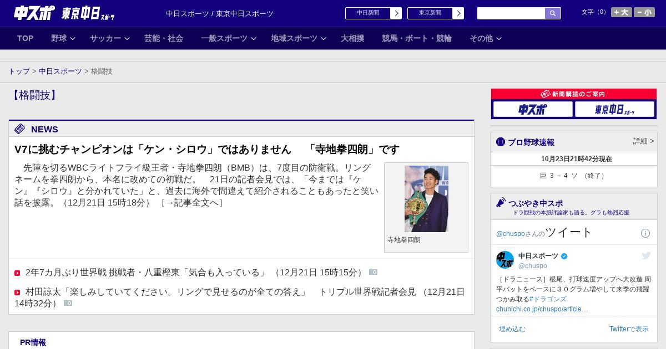The image size is (666, 349).
Task: Open 八重樫東 世界戦 article link
Action: (x=146, y=273)
